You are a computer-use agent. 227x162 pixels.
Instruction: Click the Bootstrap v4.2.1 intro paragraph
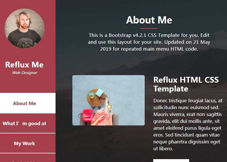pyautogui.click(x=149, y=42)
